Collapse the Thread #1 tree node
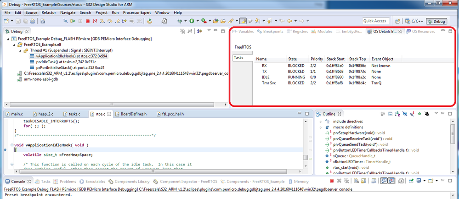This screenshot has height=199, width=459. coord(20,50)
